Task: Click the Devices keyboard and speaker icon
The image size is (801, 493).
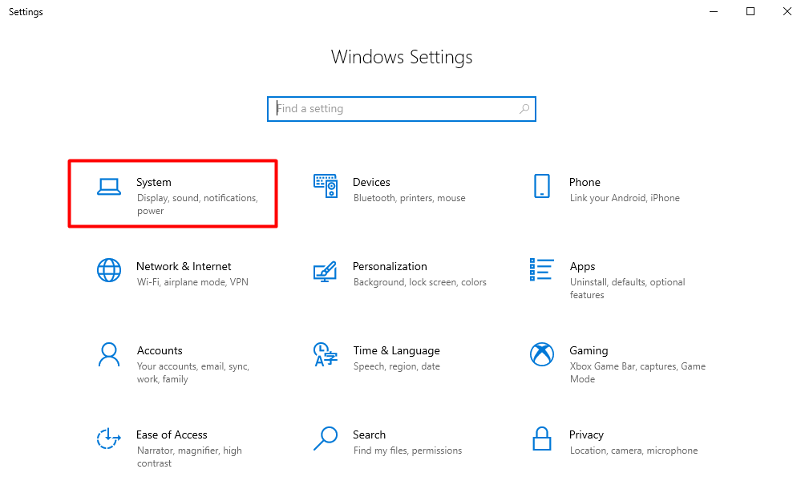Action: pyautogui.click(x=326, y=186)
